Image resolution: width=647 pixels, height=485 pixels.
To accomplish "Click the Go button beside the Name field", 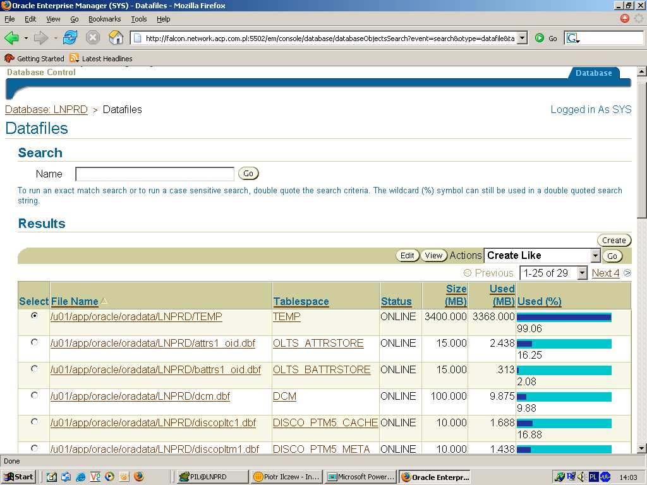I will click(248, 174).
